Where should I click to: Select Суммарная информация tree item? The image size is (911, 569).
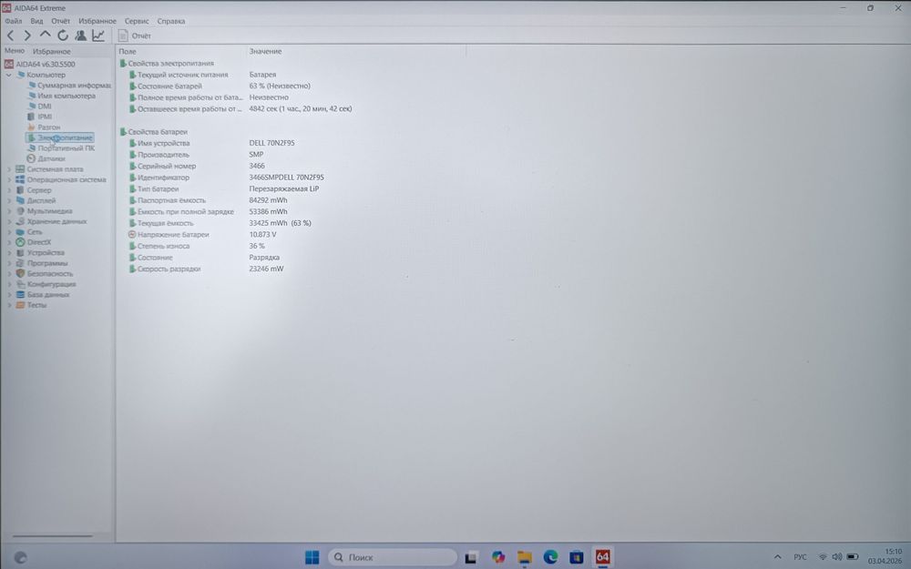(69, 86)
